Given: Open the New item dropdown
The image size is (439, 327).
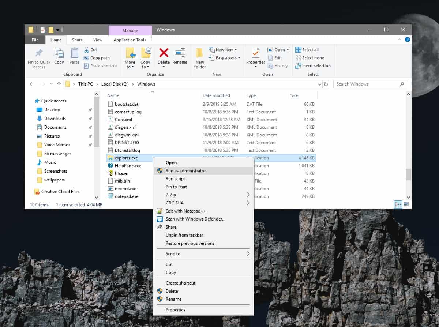Looking at the screenshot, I should click(223, 49).
